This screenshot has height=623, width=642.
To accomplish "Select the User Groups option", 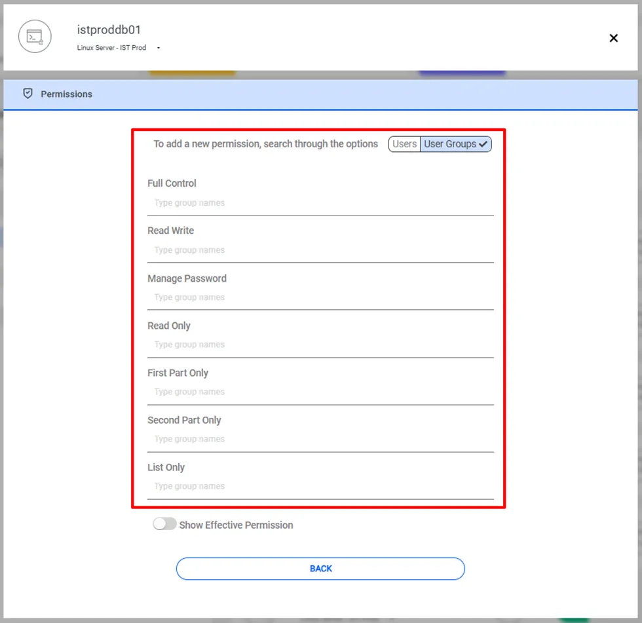I will coord(456,144).
